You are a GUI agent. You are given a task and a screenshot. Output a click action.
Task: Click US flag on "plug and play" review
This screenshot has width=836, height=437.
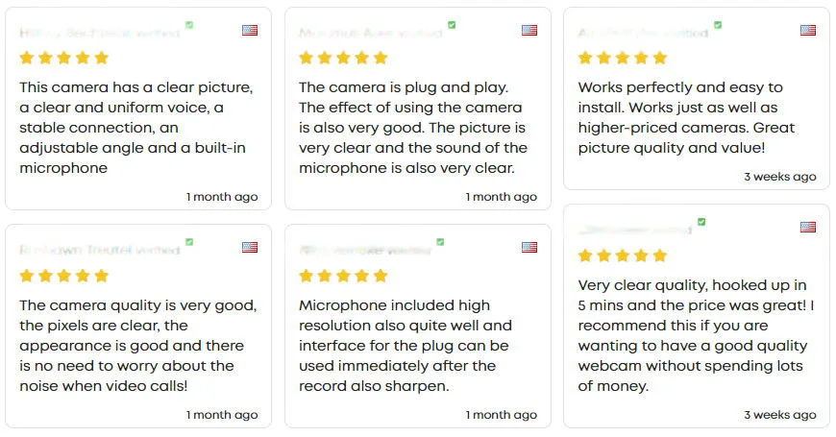(x=529, y=30)
